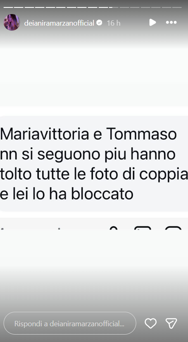Jump to the last story progress segment
This screenshot has height=342, width=188.
point(177,7)
